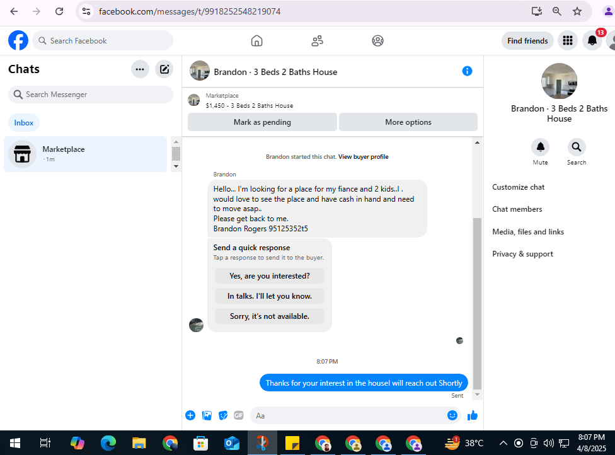Send a thumbs-up like
The width and height of the screenshot is (615, 455).
tap(472, 415)
